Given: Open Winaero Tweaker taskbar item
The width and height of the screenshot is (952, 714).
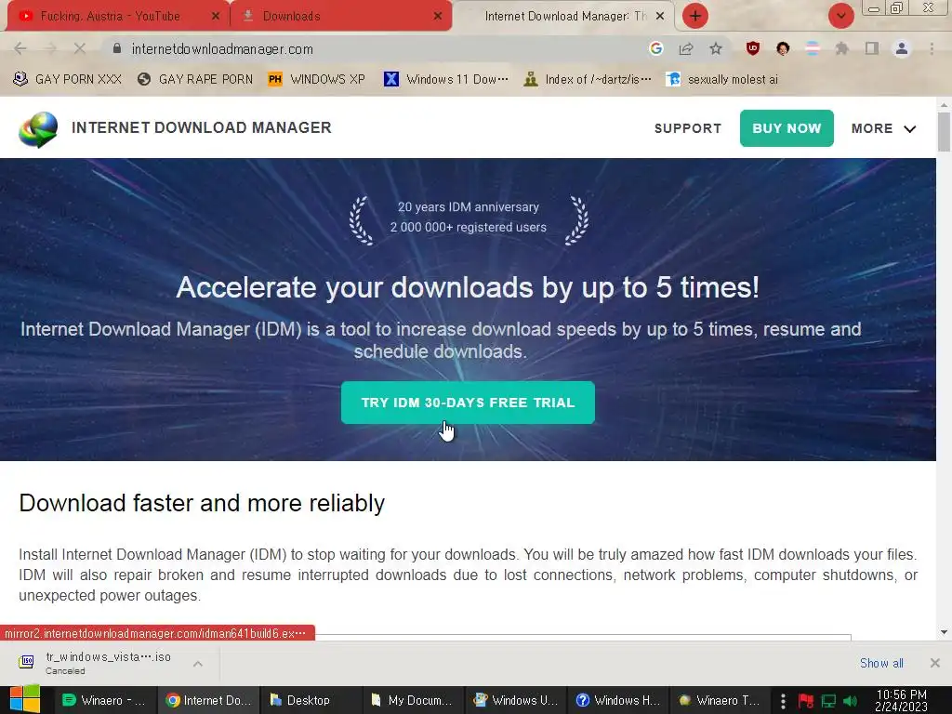Looking at the screenshot, I should click(x=721, y=700).
